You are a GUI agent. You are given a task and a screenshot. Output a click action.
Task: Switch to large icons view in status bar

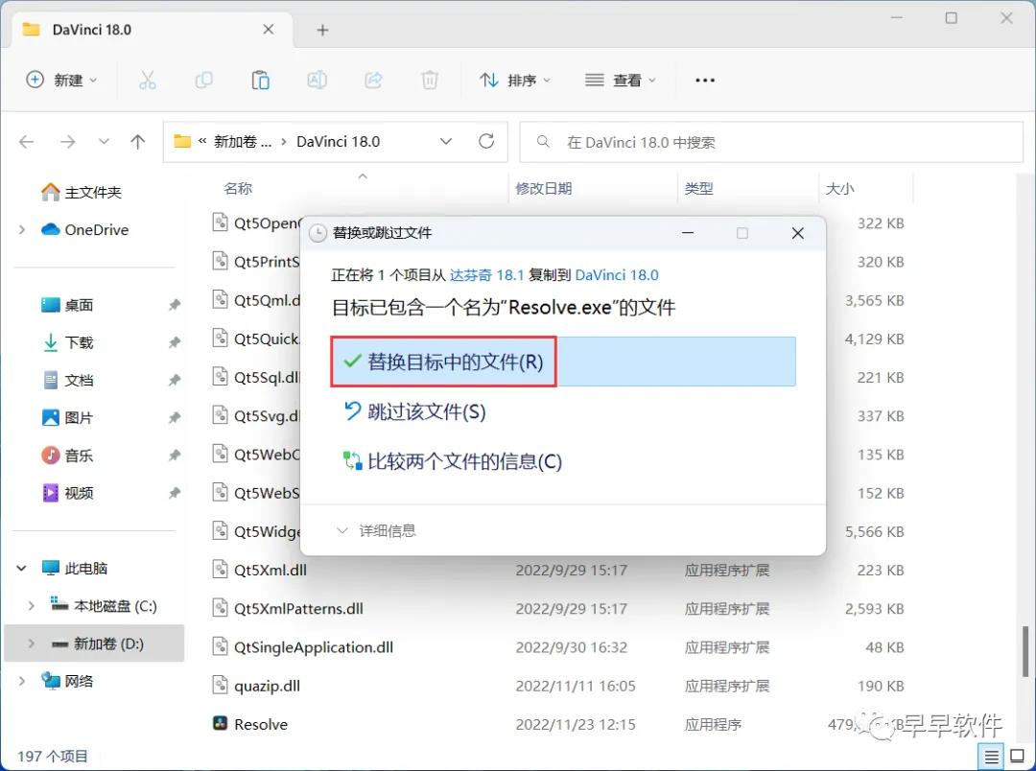pyautogui.click(x=1018, y=758)
